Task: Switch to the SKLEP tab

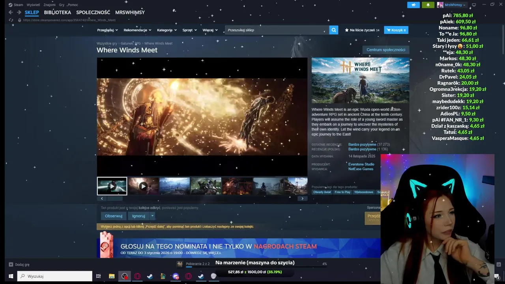Action: 32,12
